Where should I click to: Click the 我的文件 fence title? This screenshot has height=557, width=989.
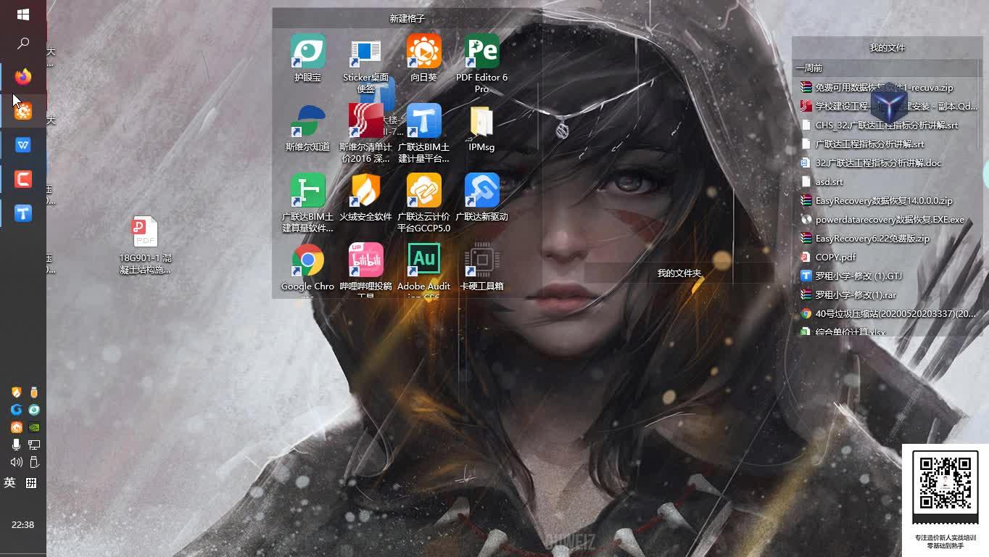click(887, 48)
